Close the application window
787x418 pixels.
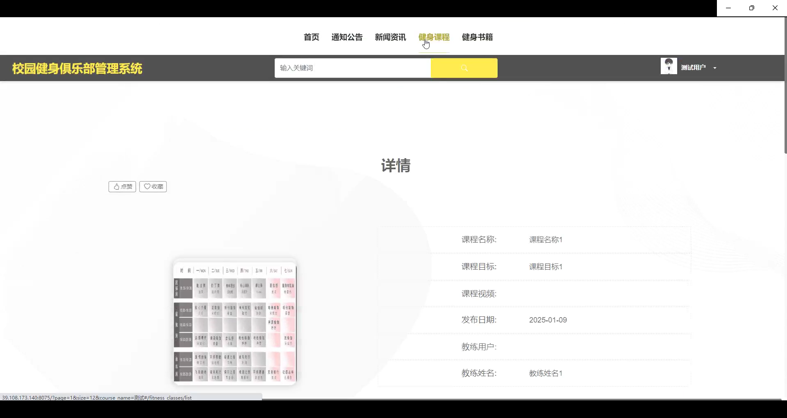[775, 8]
